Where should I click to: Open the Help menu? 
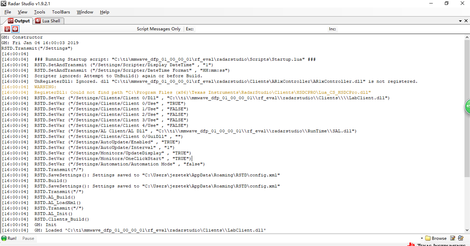pyautogui.click(x=105, y=12)
